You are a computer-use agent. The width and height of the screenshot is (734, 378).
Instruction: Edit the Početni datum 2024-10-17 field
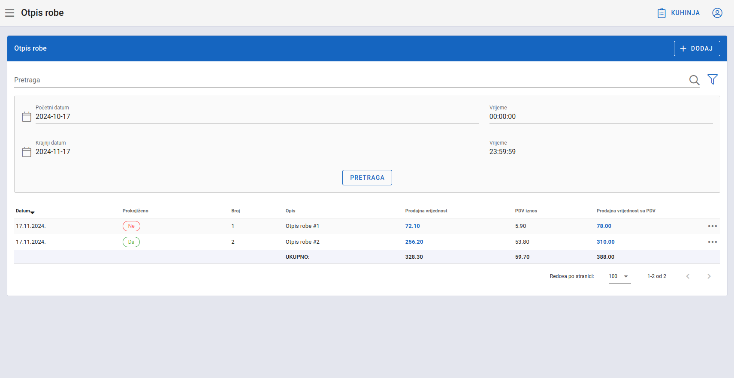point(257,117)
